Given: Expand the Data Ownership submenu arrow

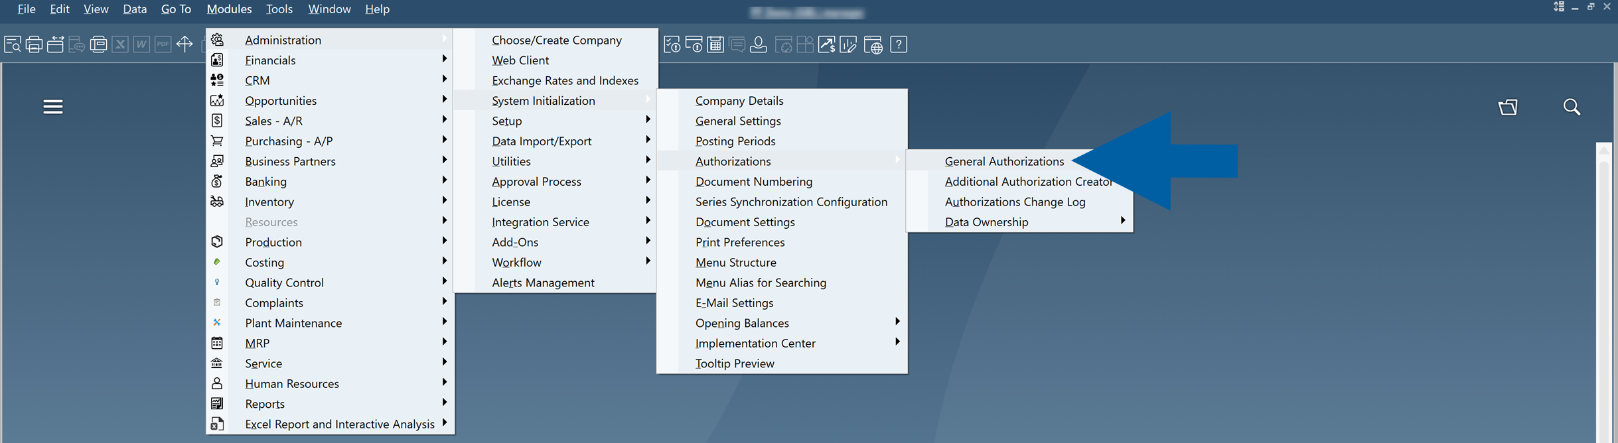Looking at the screenshot, I should coord(1122,220).
